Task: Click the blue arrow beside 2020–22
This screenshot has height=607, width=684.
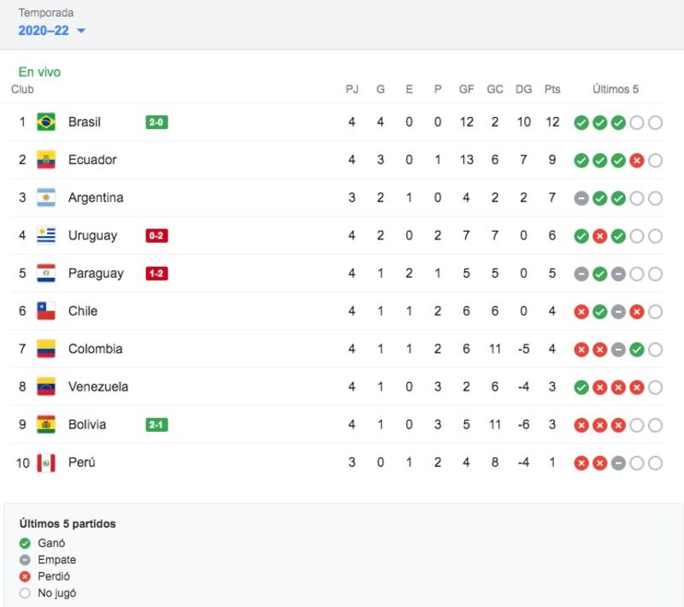Action: click(81, 31)
